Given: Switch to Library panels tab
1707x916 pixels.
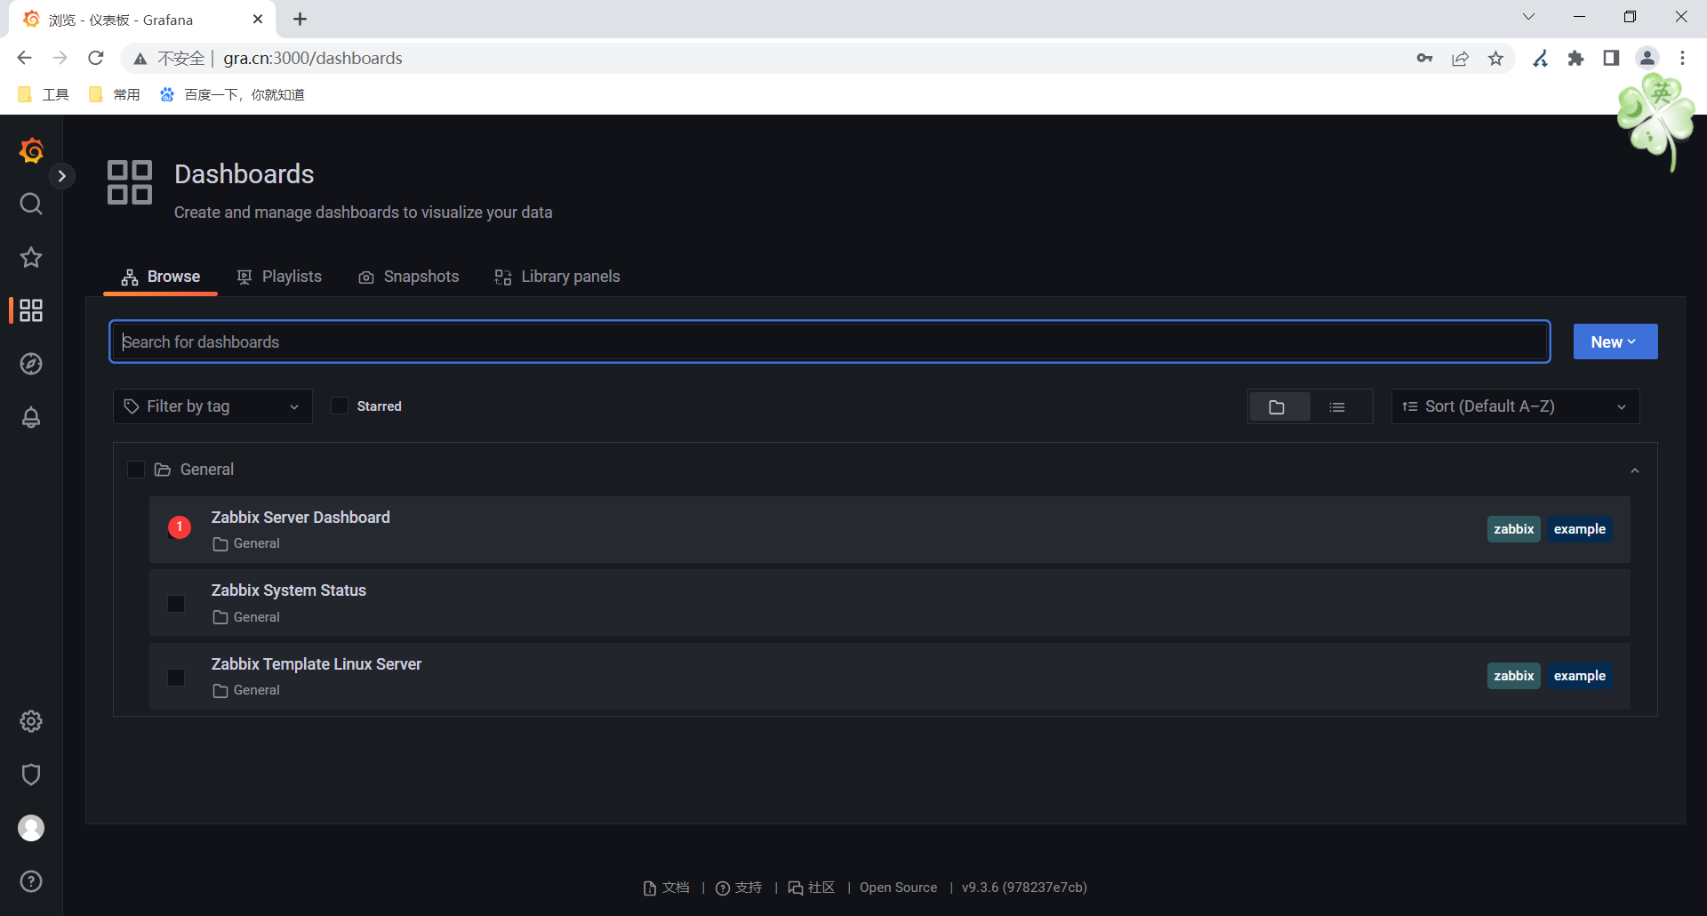Looking at the screenshot, I should [557, 277].
